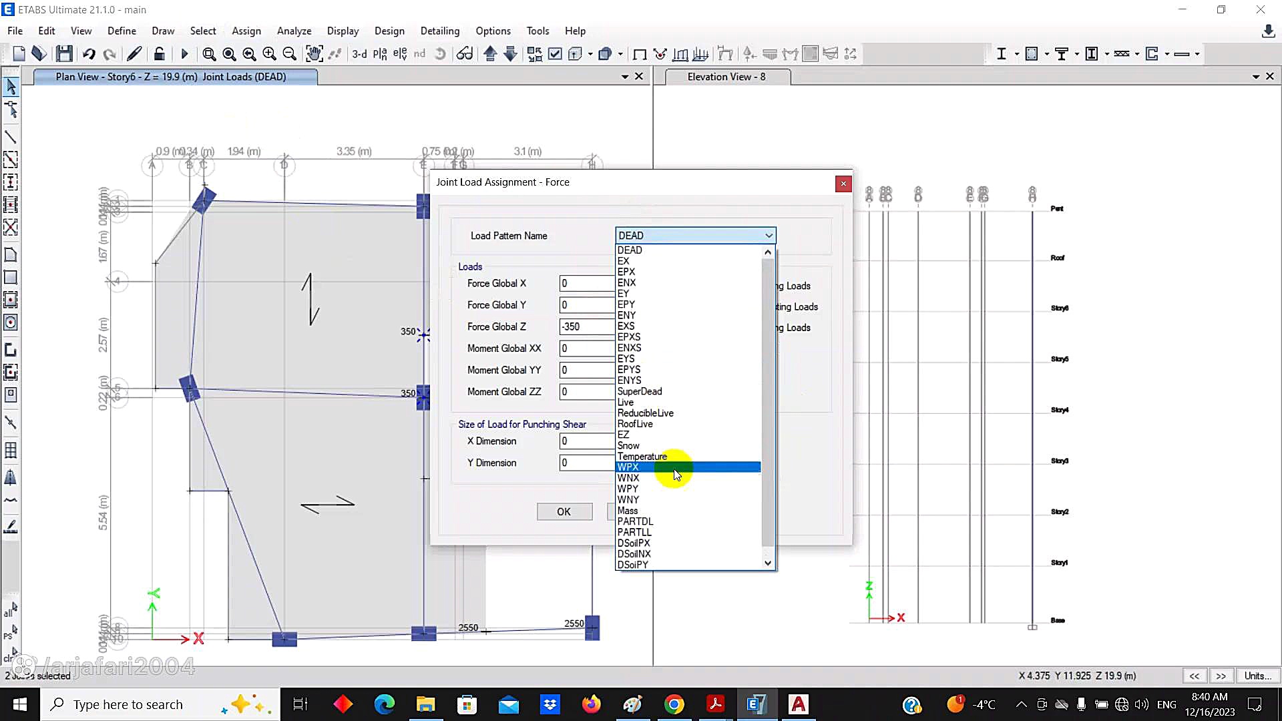Select Draw Rectangular Floor tool
Screen dimensions: 1282x721
click(11, 278)
